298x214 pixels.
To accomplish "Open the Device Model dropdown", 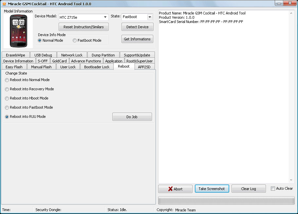I will [105, 17].
